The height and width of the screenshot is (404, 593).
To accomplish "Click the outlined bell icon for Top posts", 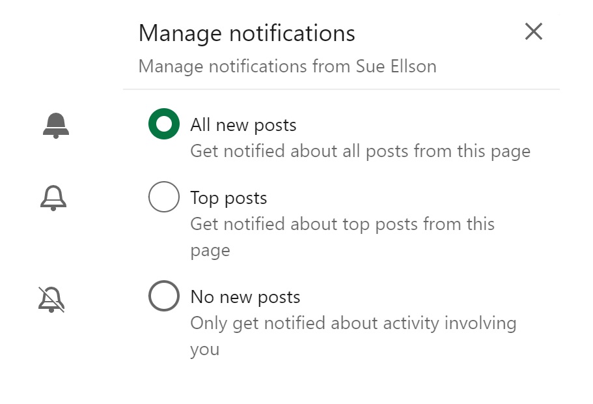I will [53, 198].
